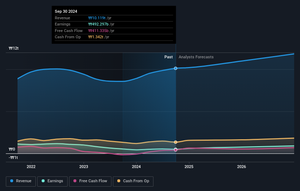Click the 2022 x-axis label
The height and width of the screenshot is (191, 300).
(x=31, y=167)
